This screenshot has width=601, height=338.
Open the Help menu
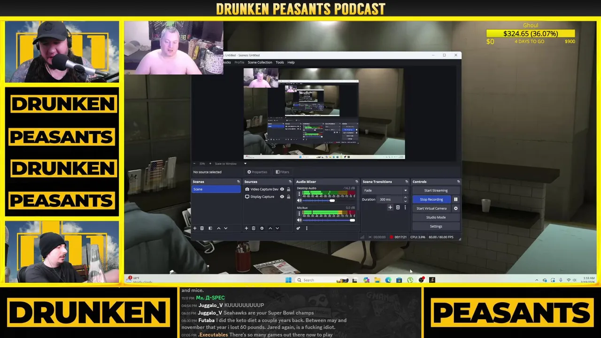coord(291,62)
